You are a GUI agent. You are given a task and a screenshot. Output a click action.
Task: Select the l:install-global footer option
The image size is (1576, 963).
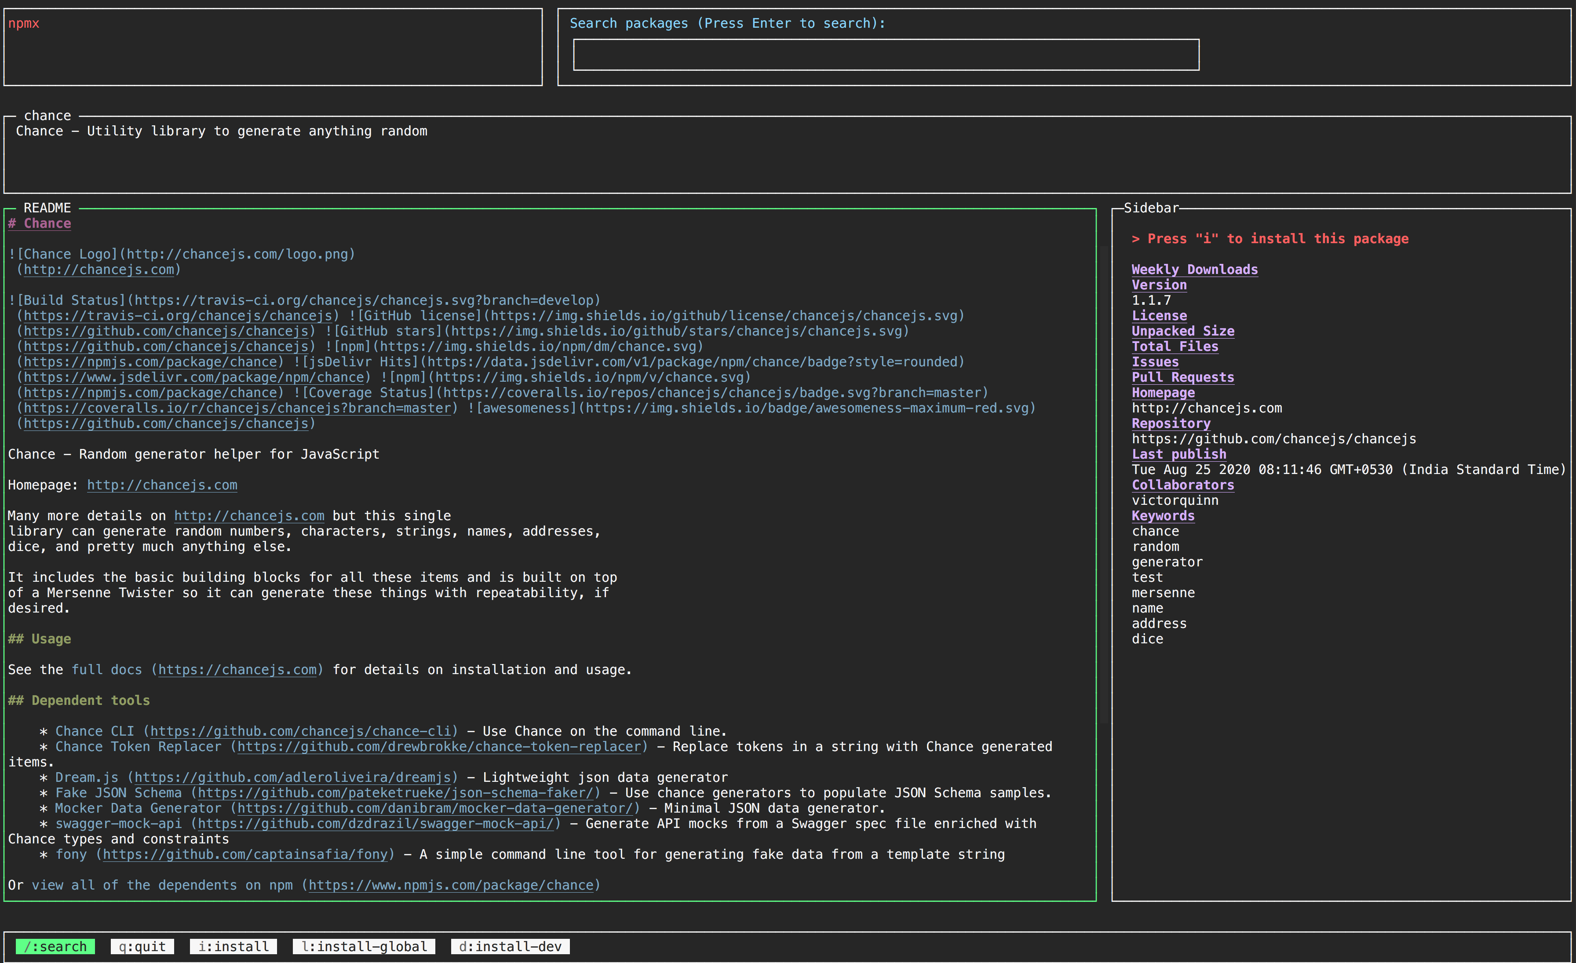(x=364, y=946)
